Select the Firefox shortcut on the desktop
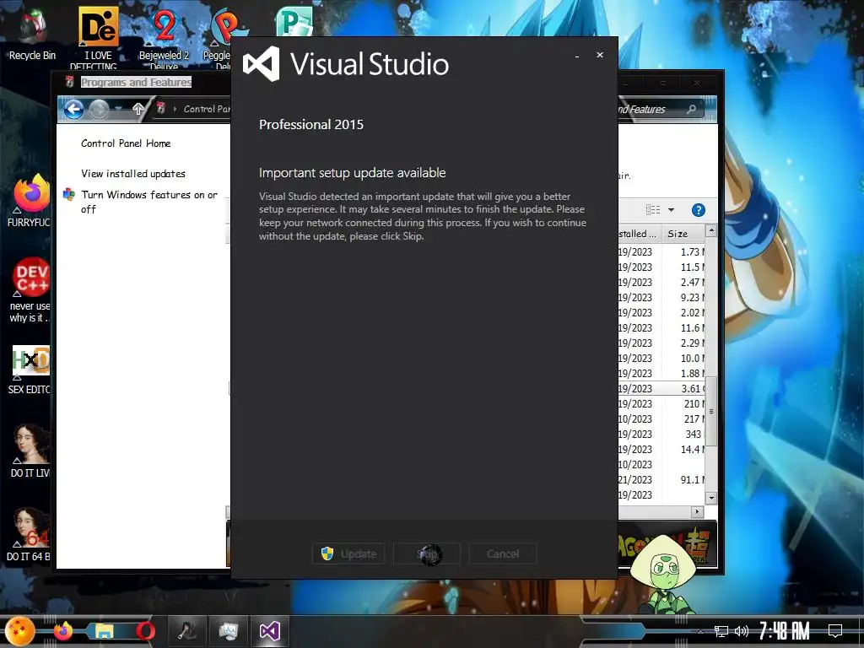This screenshot has height=648, width=864. (29, 199)
